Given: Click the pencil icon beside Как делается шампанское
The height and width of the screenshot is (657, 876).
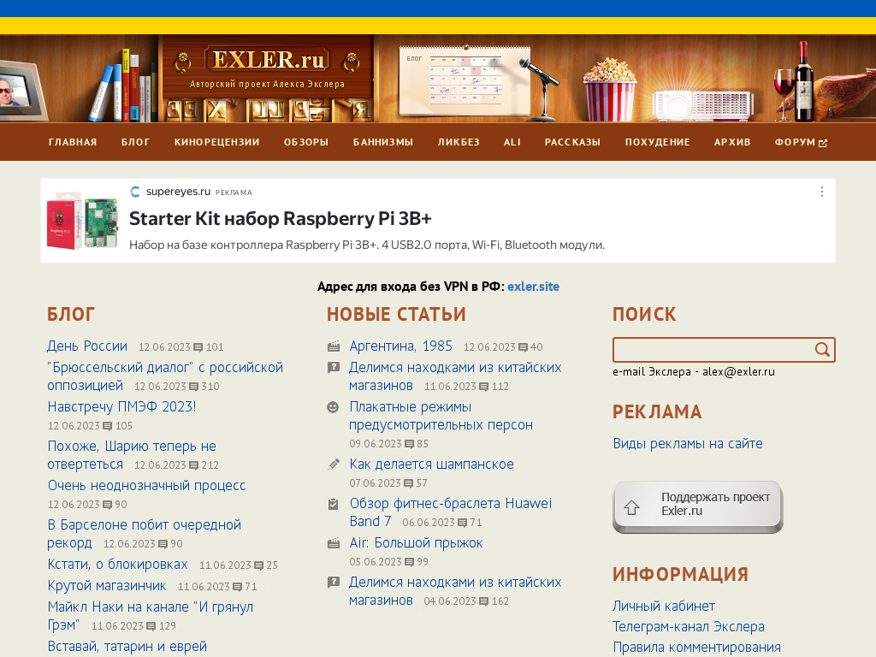Looking at the screenshot, I should coord(334,465).
